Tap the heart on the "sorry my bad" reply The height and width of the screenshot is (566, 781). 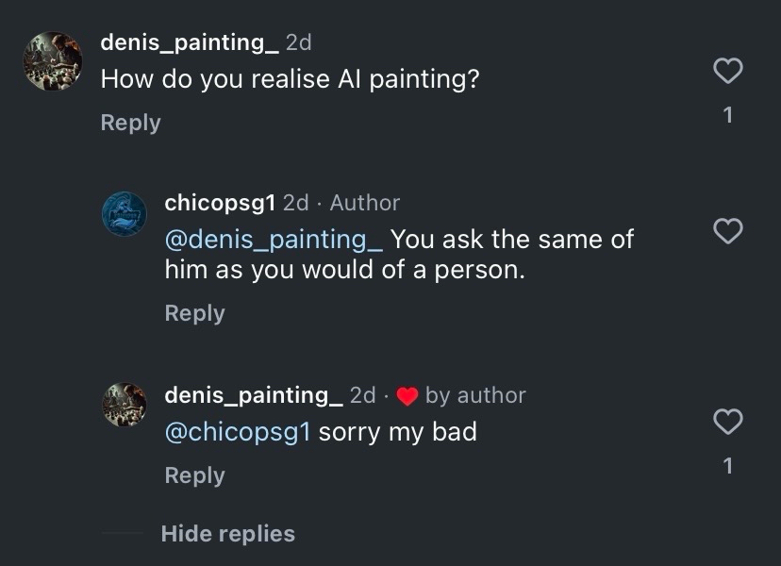[x=727, y=422]
